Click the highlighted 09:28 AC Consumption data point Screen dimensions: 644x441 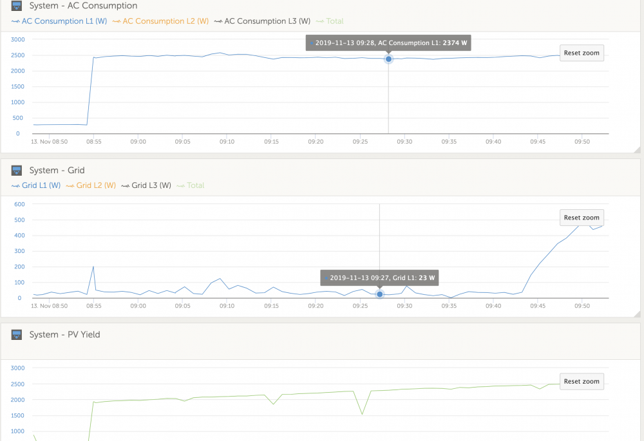pyautogui.click(x=388, y=59)
